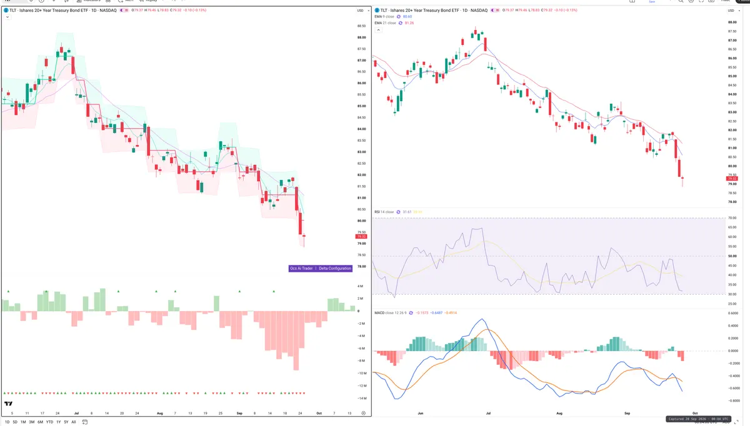
Task: Click the 4 M label on volume delta axis
Action: pyautogui.click(x=361, y=286)
